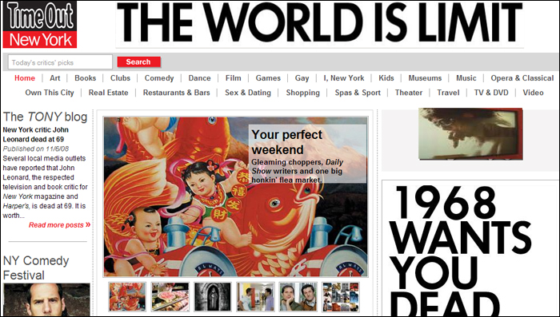
Task: Open the Books section
Action: point(86,78)
